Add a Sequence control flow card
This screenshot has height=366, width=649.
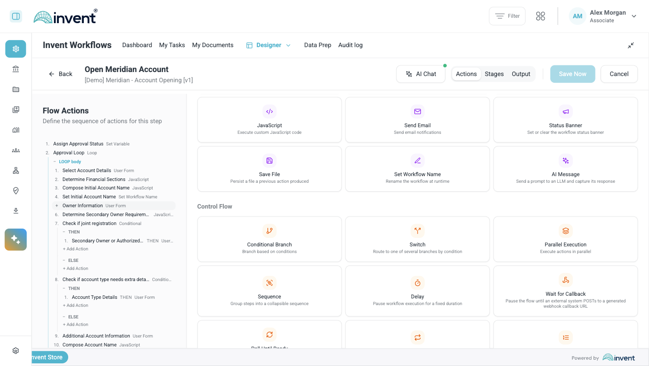click(x=269, y=291)
